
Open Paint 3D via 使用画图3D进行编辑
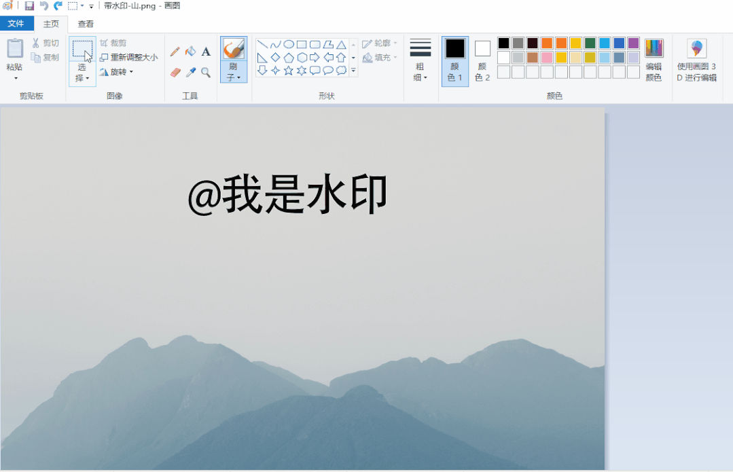(696, 58)
